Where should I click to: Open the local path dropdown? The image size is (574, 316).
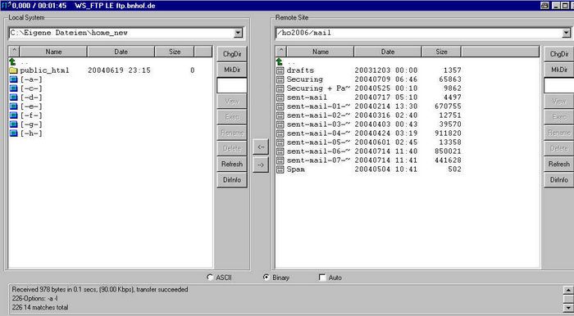(238, 33)
